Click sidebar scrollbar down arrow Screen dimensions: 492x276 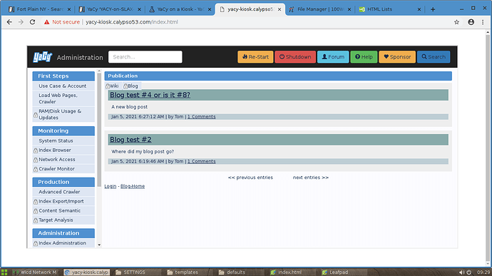pos(99,245)
